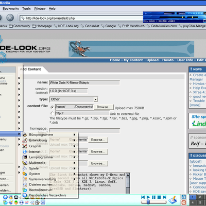
Task: Click the Internet globe icon in K-Menu
Action: [x=25, y=152]
